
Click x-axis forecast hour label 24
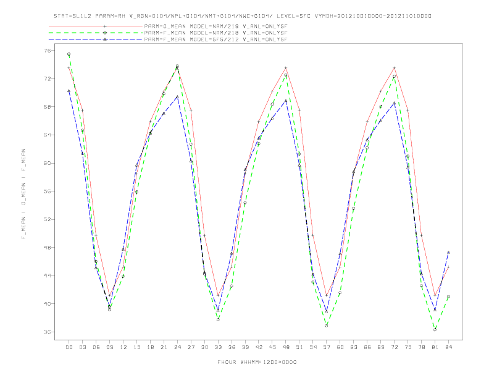177,347
